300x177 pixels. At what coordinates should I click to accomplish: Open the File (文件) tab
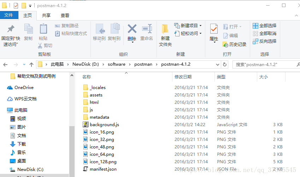[x=8, y=15]
